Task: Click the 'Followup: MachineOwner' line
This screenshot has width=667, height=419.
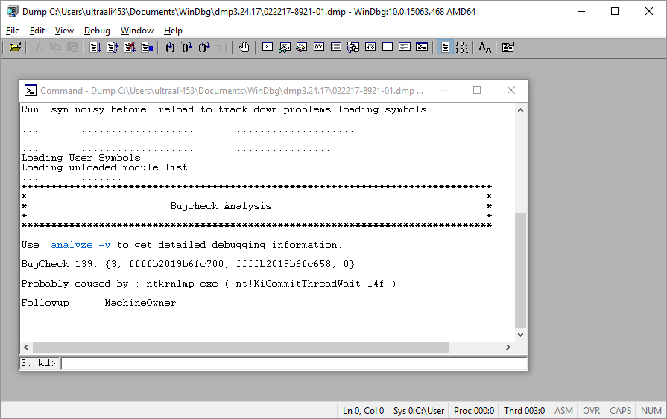Action: [x=98, y=303]
